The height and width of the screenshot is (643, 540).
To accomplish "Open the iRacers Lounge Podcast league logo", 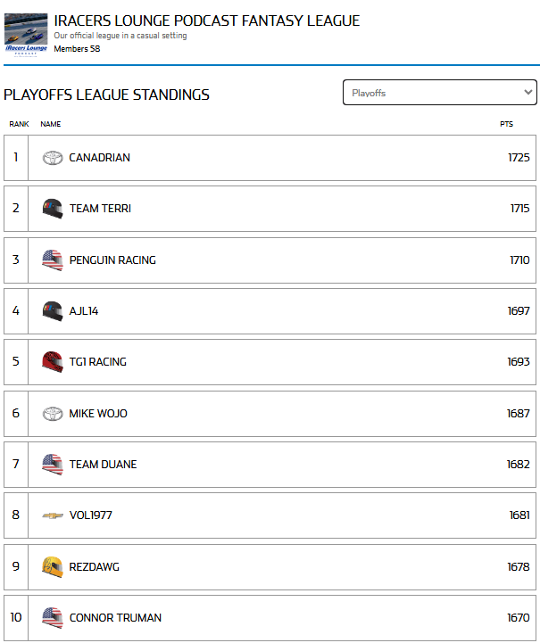I will tap(26, 33).
